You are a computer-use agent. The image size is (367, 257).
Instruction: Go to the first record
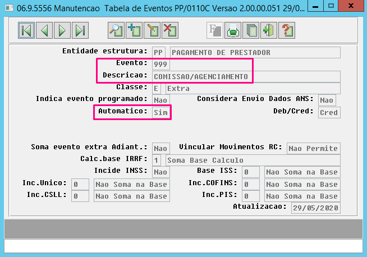coord(26,30)
